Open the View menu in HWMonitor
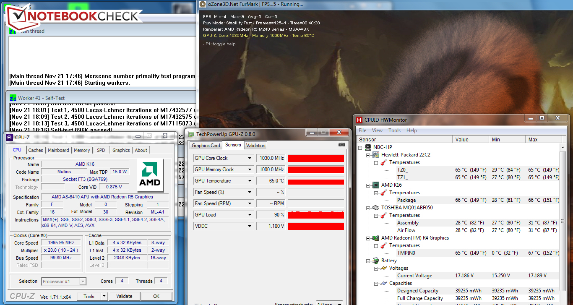 click(x=378, y=130)
